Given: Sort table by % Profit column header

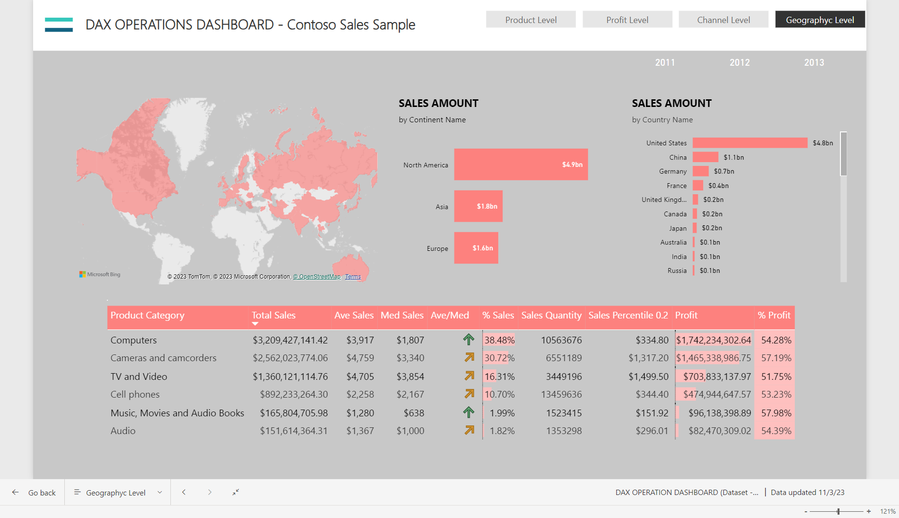Looking at the screenshot, I should [x=774, y=315].
